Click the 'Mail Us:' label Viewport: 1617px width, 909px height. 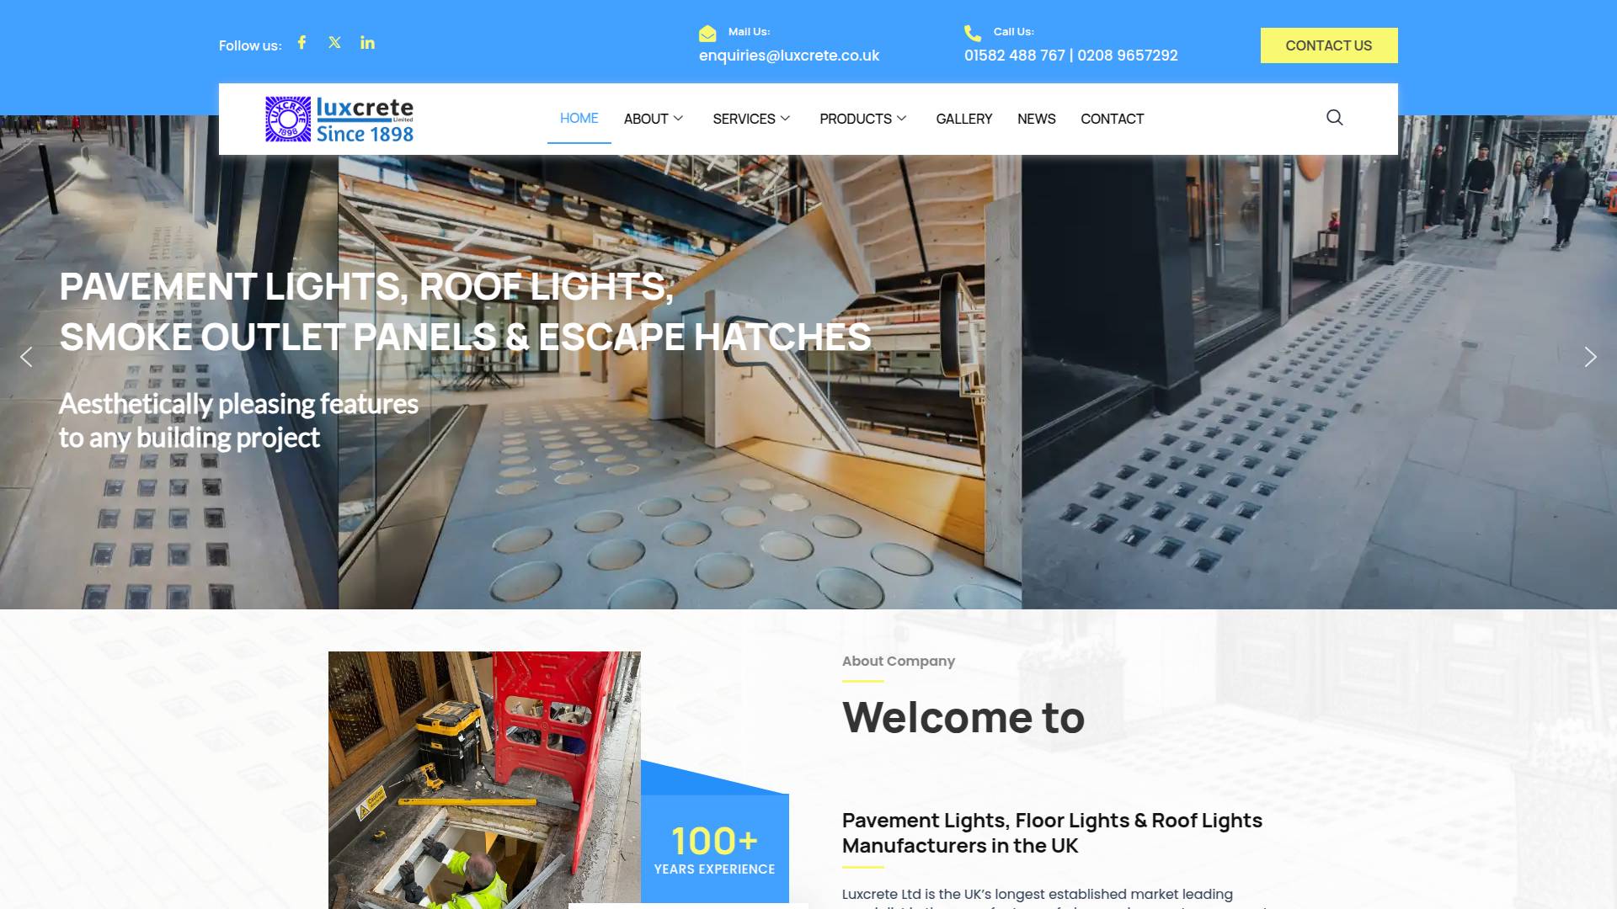coord(749,32)
